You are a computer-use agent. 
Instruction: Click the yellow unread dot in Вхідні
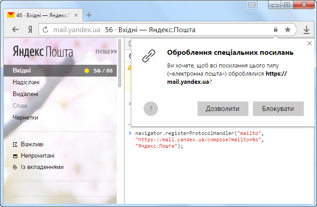[x=87, y=71]
